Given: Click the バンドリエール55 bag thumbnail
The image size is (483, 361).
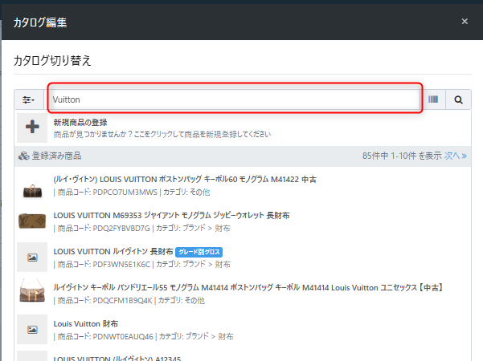Looking at the screenshot, I should pyautogui.click(x=32, y=291).
